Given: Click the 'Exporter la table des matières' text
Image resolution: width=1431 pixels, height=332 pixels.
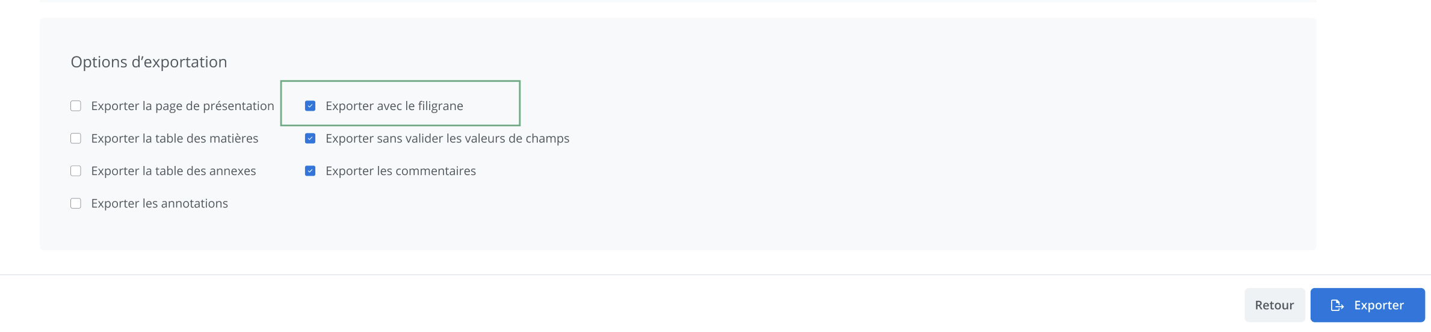Looking at the screenshot, I should coord(175,138).
